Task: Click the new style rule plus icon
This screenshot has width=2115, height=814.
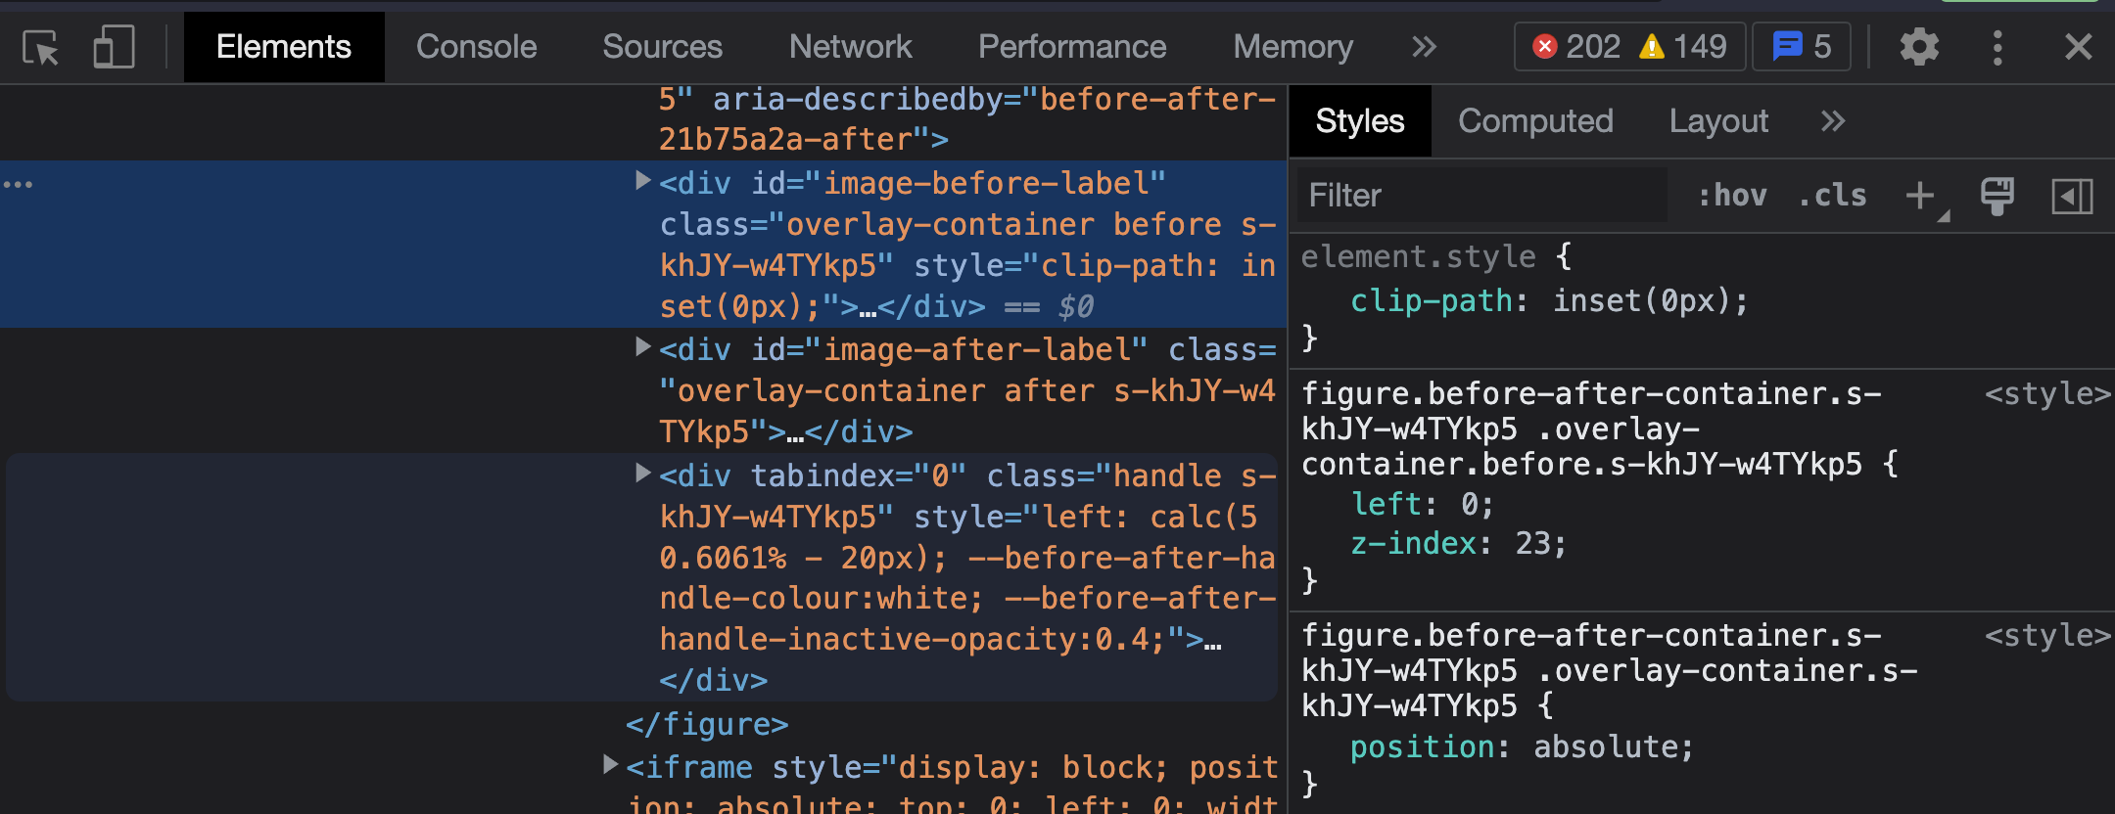Action: point(1921,196)
